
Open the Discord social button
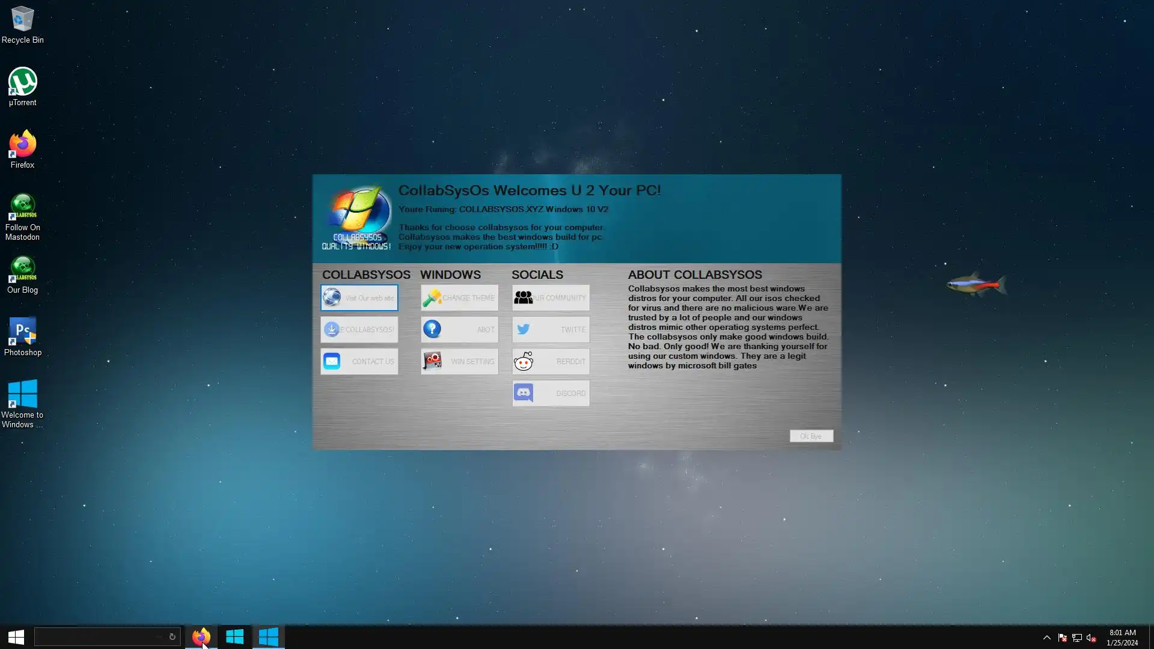tap(551, 394)
